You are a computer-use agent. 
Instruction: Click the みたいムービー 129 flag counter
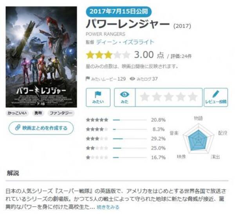point(106,79)
